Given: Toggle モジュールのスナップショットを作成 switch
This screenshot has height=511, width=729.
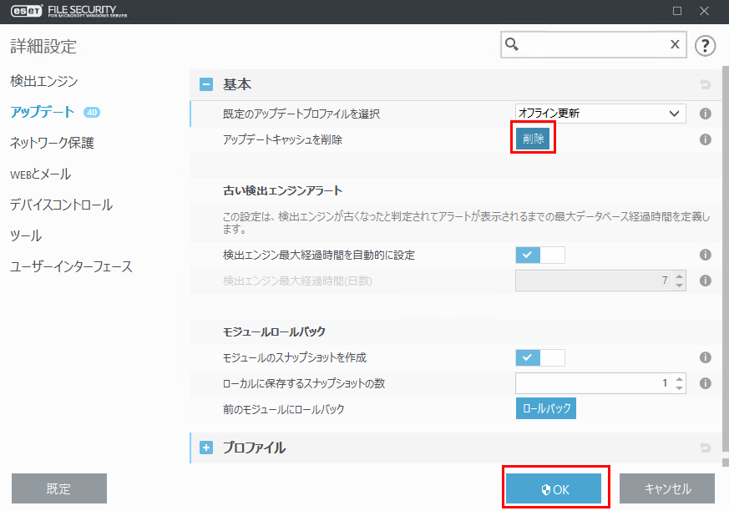Looking at the screenshot, I should (540, 357).
